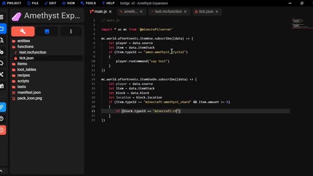
Task: Open the project chooser grid icon
Action: [1, 17]
